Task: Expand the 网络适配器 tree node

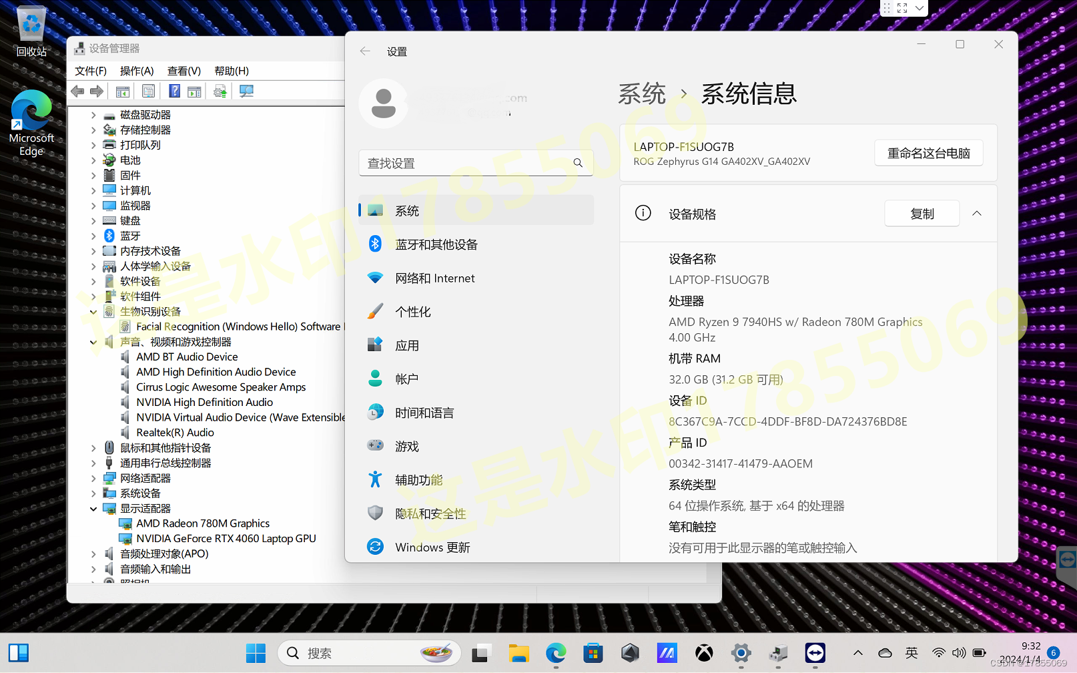Action: (93, 478)
